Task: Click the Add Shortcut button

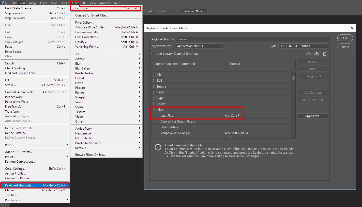Action: (313, 93)
